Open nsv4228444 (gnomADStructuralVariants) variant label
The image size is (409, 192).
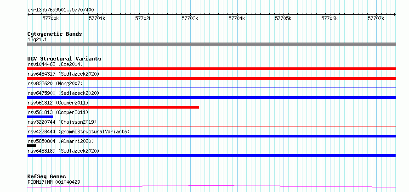[79, 132]
